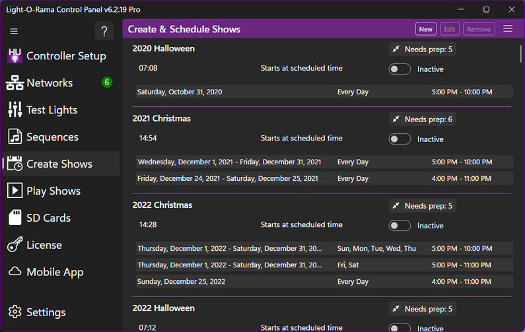525x332 pixels.
Task: Click 5:00 PM - 11:00 PM time range
Action: click(x=461, y=265)
